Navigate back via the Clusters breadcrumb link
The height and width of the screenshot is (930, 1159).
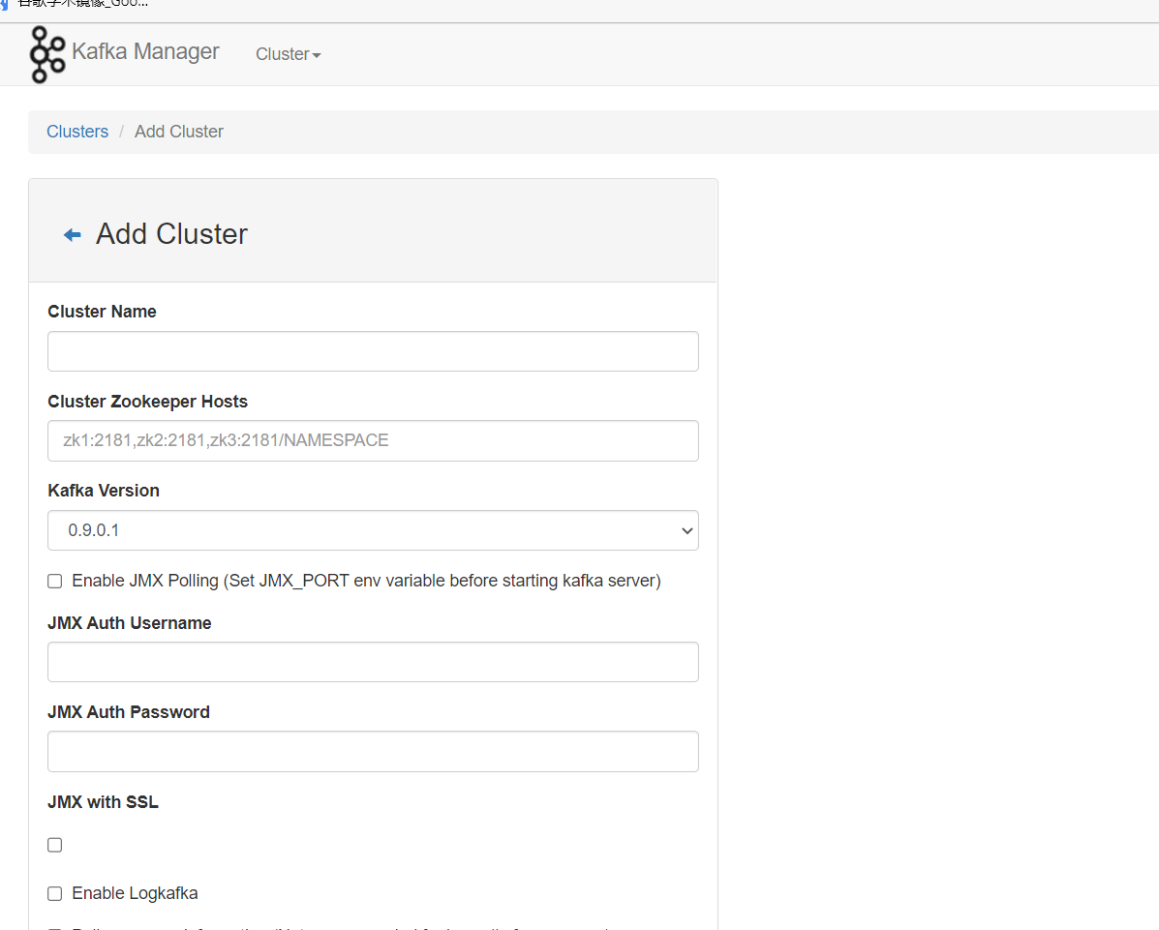pos(77,131)
